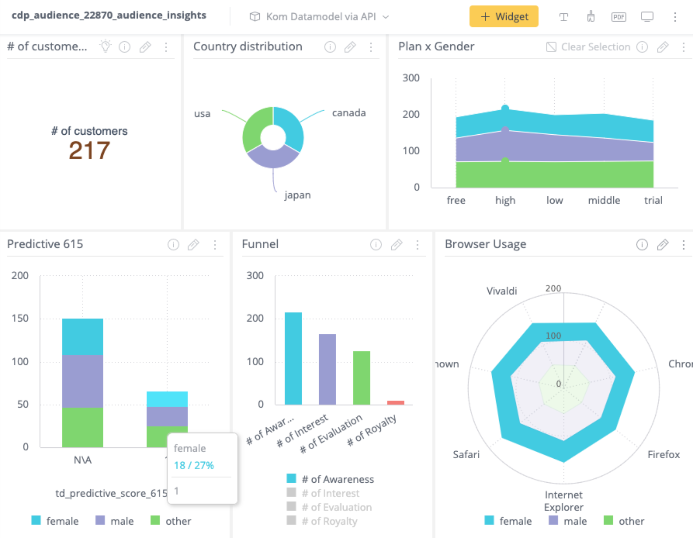Screen dimensions: 693x538
Task: Click the PDF export icon in top toolbar
Action: tap(619, 17)
